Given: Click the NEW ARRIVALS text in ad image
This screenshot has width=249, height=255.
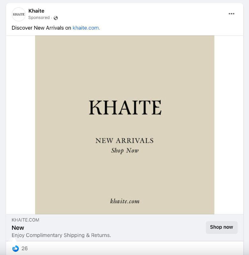Looking at the screenshot, I should click(x=124, y=141).
